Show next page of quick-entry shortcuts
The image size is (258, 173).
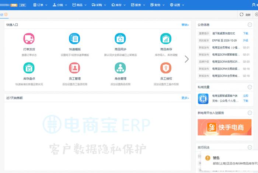(186, 59)
